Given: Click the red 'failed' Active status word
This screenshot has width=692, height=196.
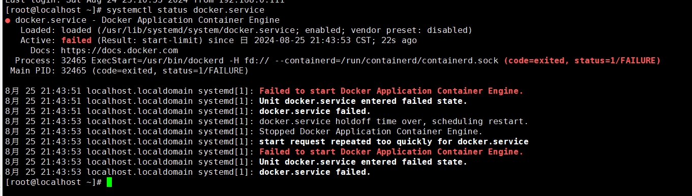Looking at the screenshot, I should 76,41.
